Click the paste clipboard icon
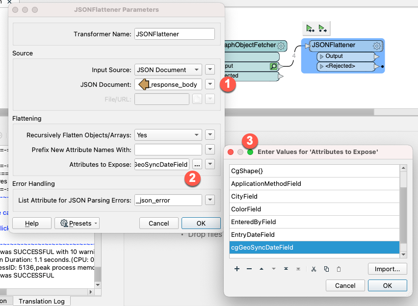Image resolution: width=418 pixels, height=306 pixels. coord(339,269)
